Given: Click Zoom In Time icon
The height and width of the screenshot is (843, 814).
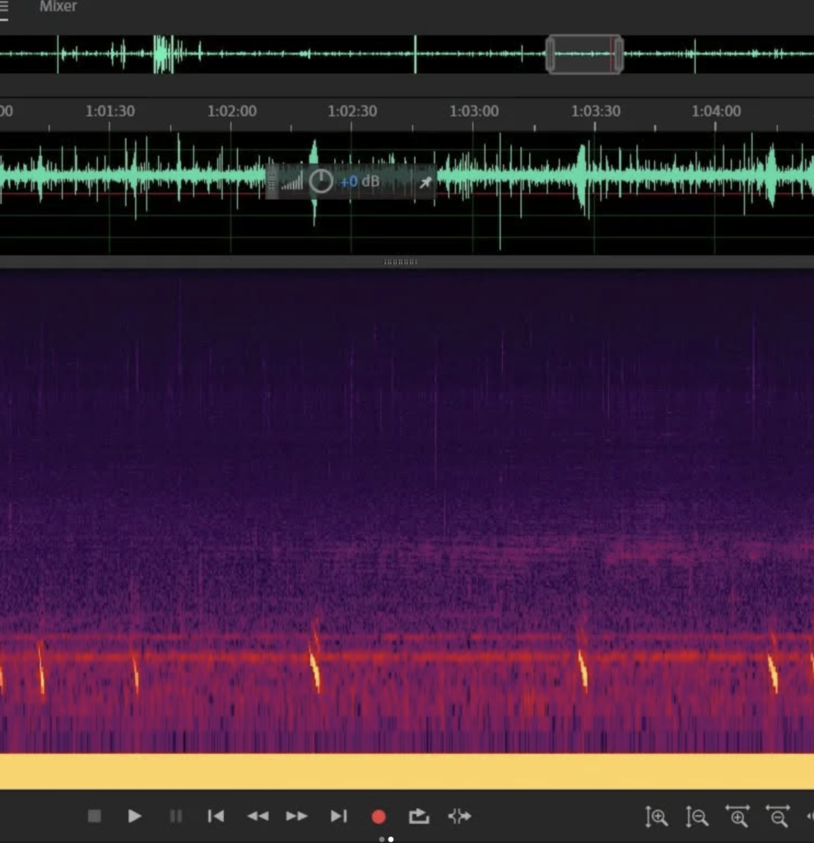Looking at the screenshot, I should (x=737, y=817).
